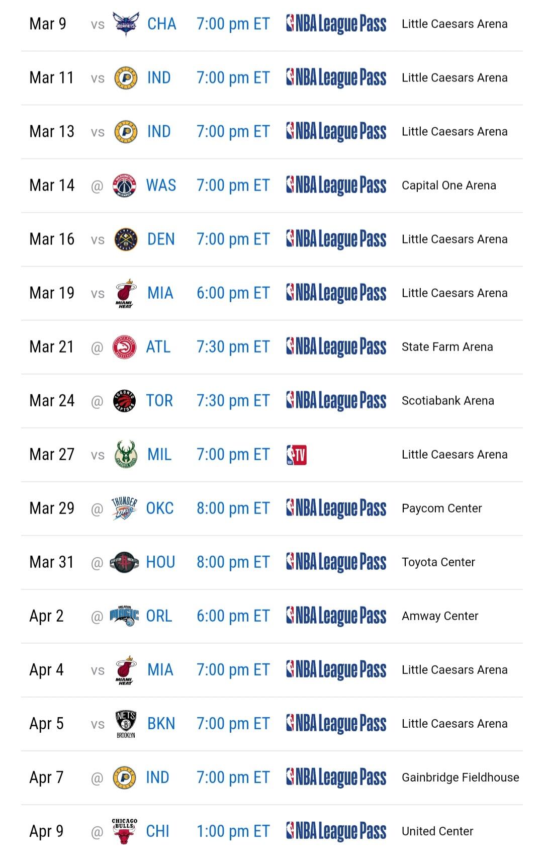
Task: Click the Milwaukee Bucks logo icon
Action: (126, 455)
